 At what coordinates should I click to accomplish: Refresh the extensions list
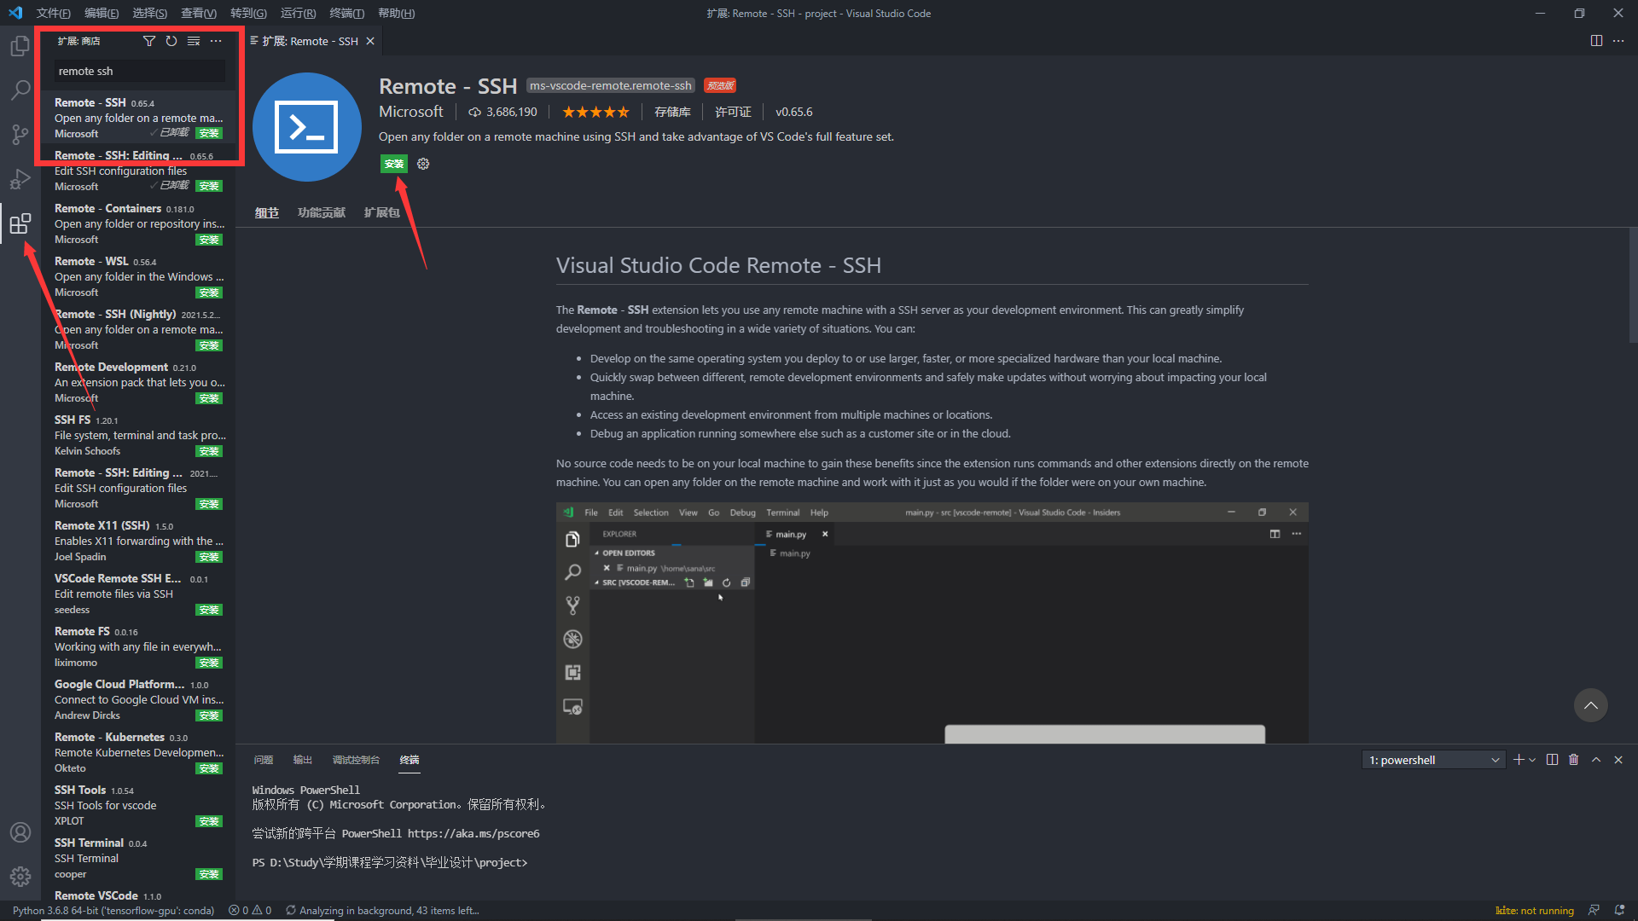coord(171,41)
